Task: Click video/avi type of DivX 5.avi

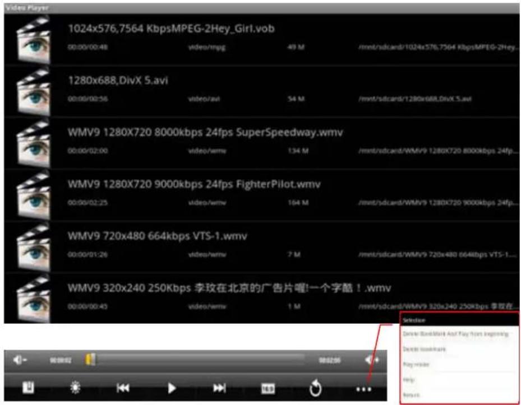Action: coord(204,99)
